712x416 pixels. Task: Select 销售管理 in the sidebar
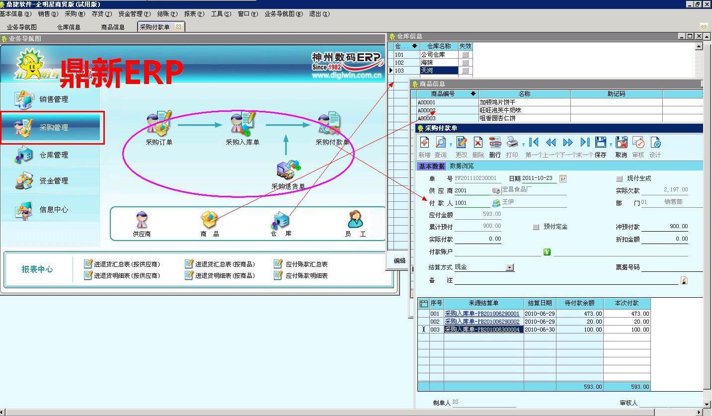tap(50, 99)
